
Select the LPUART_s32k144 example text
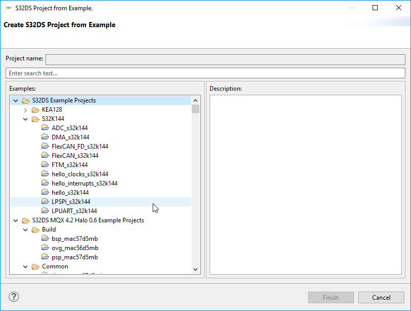(x=74, y=211)
